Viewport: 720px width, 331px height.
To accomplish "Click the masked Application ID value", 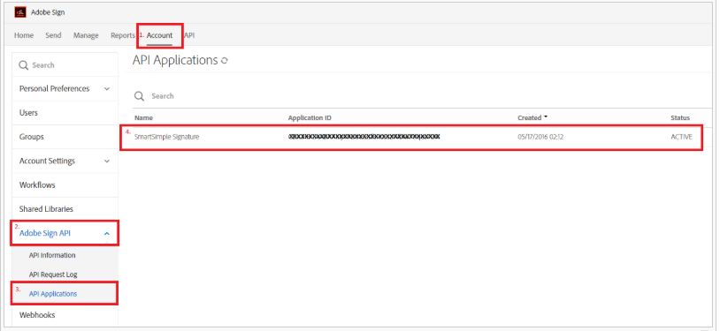I will point(364,137).
